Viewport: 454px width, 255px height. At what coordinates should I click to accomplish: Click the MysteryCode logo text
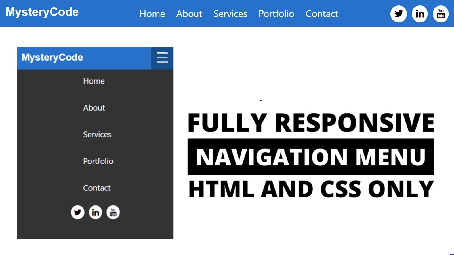(42, 12)
